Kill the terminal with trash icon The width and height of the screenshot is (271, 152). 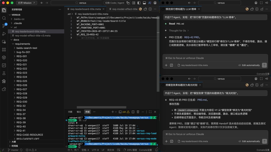coord(138,112)
